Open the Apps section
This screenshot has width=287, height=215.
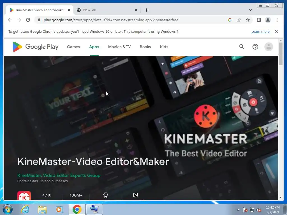[x=94, y=47]
